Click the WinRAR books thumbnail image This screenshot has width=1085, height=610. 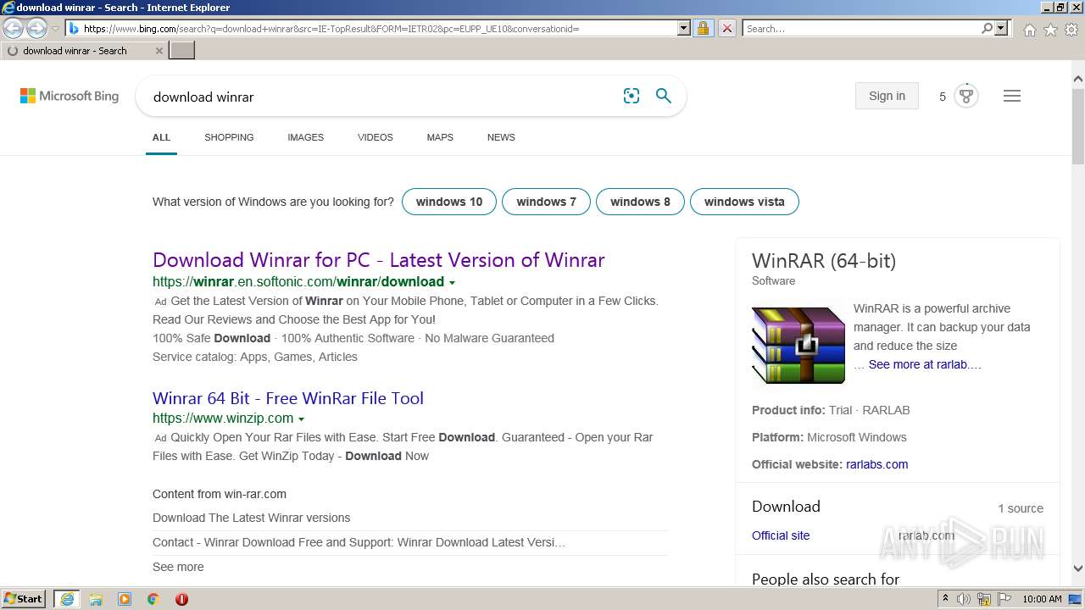coord(798,346)
